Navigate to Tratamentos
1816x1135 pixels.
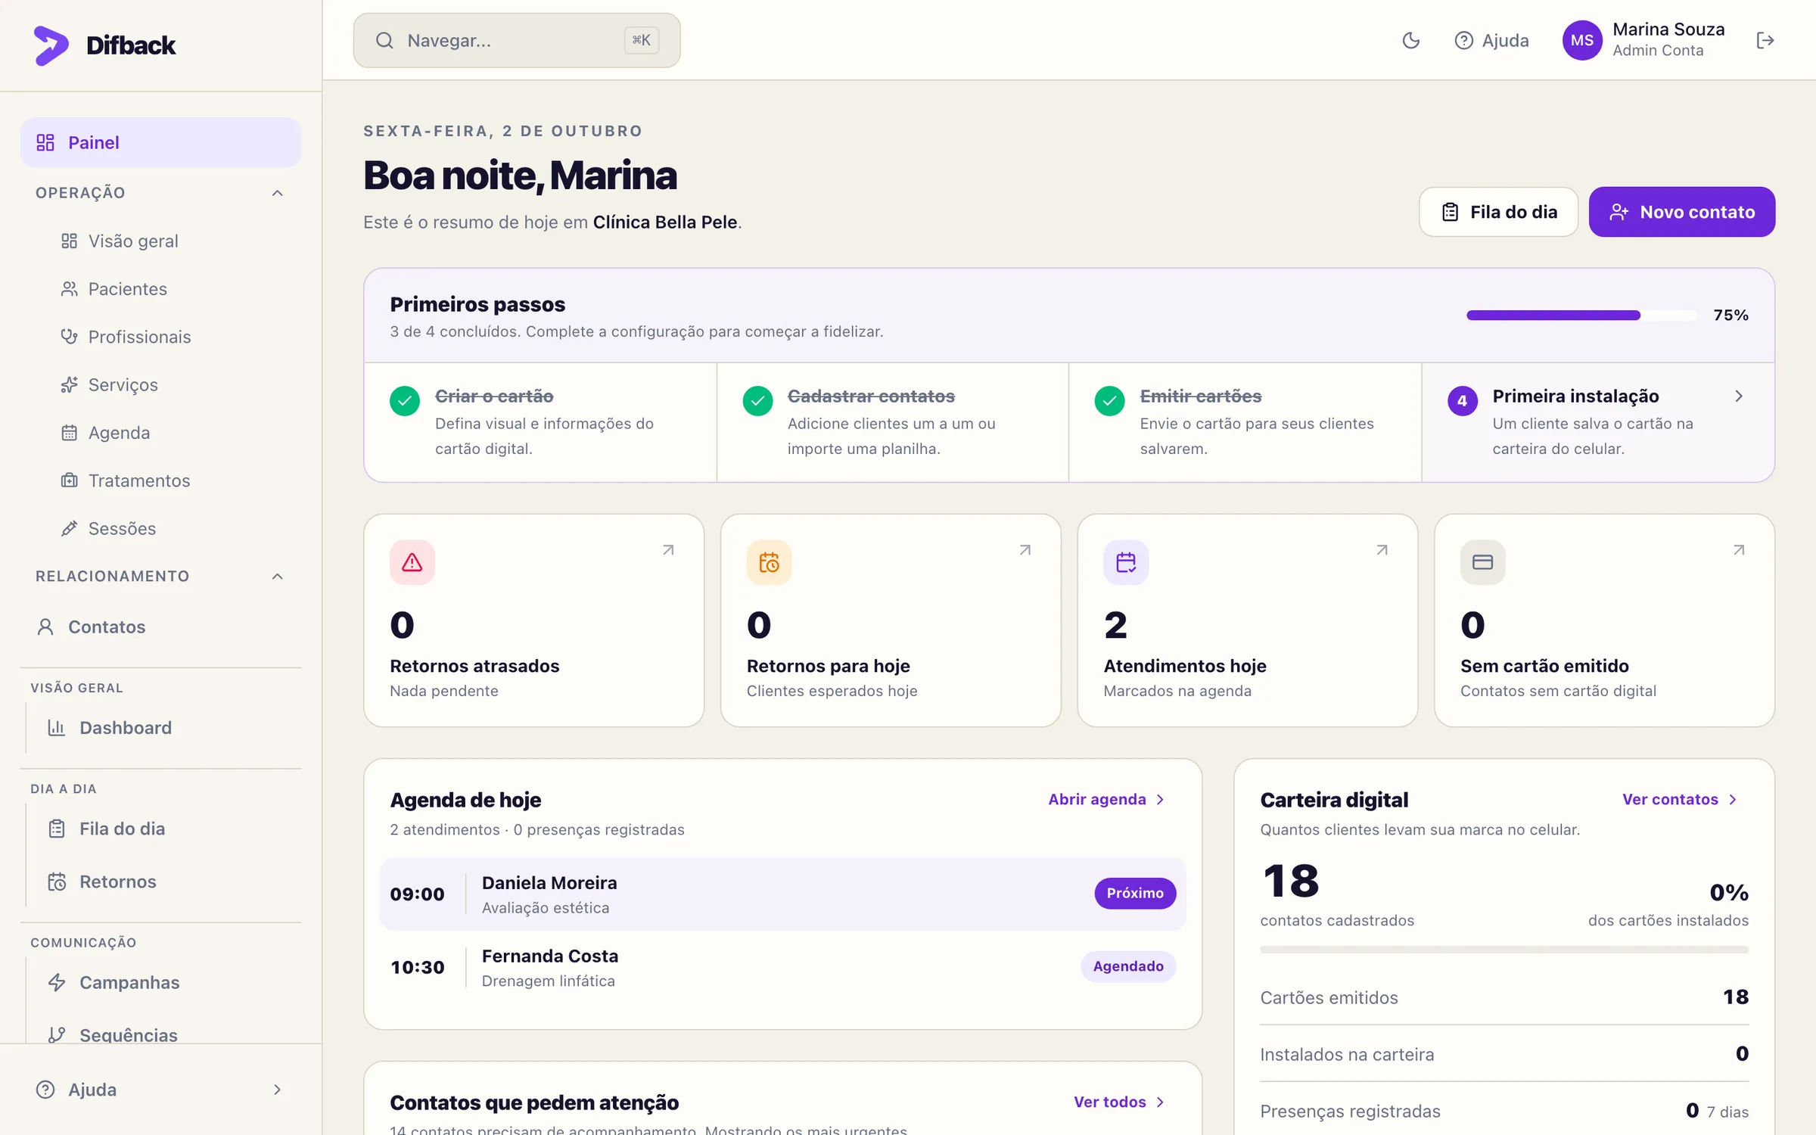click(126, 480)
